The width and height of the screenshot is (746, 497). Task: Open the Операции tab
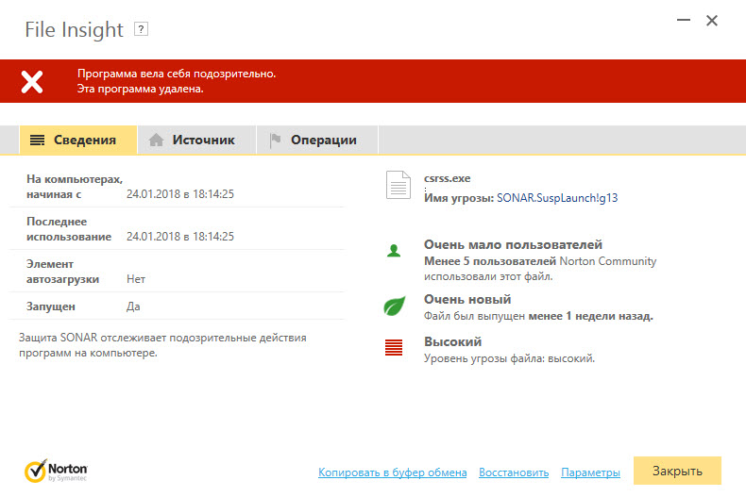point(317,141)
